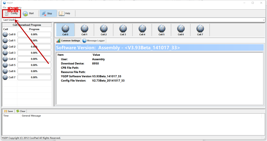Click Cell 6 icon in progress list
267x141 pixels.
(x=5, y=71)
